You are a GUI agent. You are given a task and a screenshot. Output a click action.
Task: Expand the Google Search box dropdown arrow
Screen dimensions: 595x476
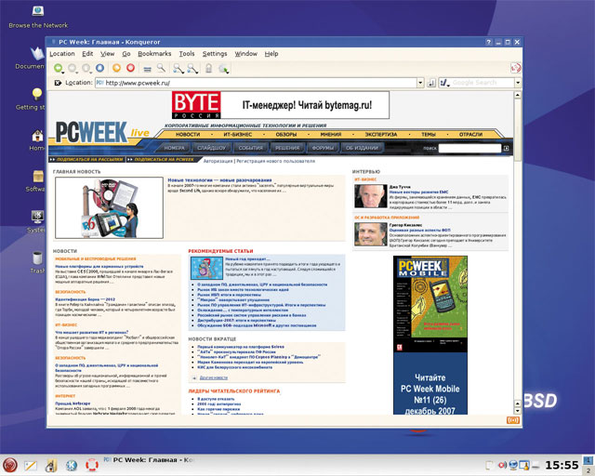point(518,83)
